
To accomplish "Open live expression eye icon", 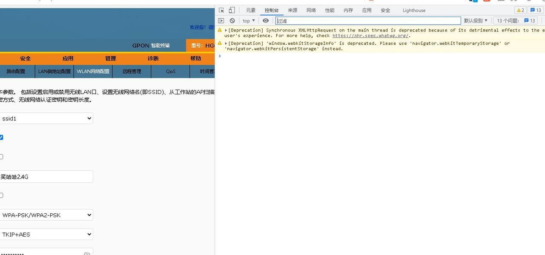I will point(266,20).
